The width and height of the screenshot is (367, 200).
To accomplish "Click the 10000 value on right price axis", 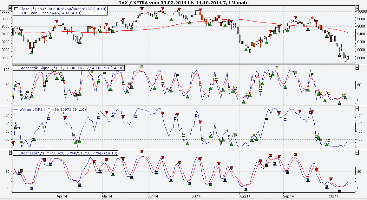I will pyautogui.click(x=362, y=11).
